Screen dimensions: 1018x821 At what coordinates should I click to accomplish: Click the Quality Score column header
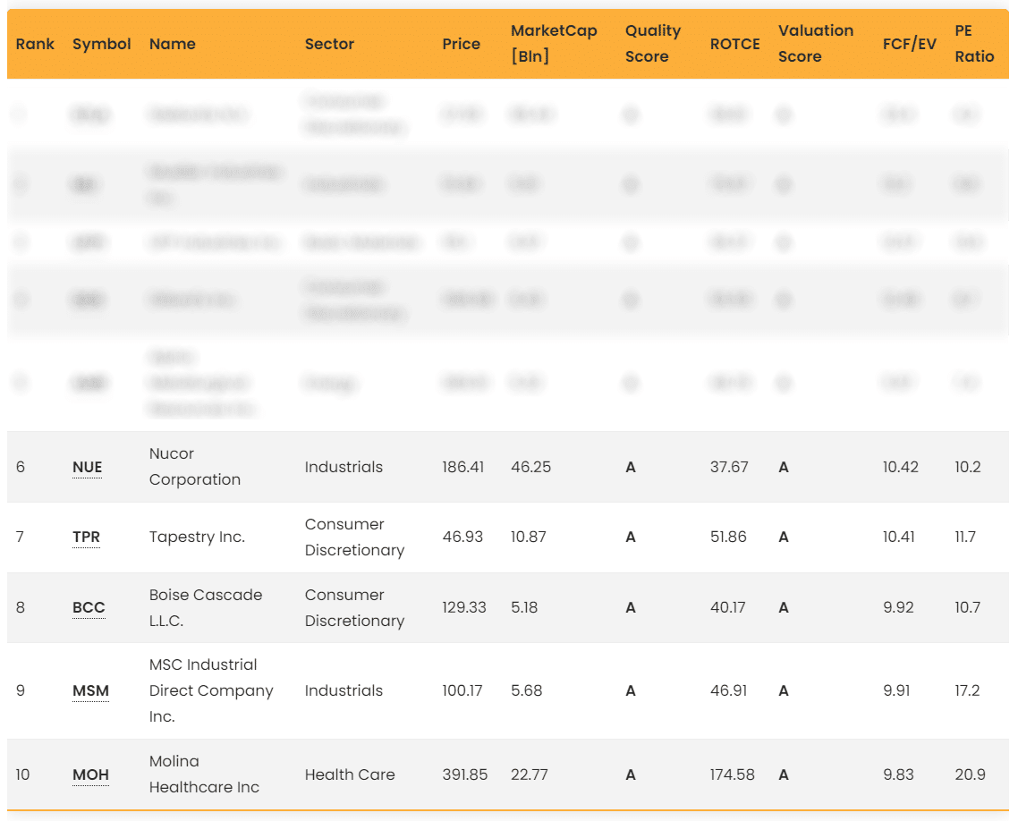pos(653,44)
